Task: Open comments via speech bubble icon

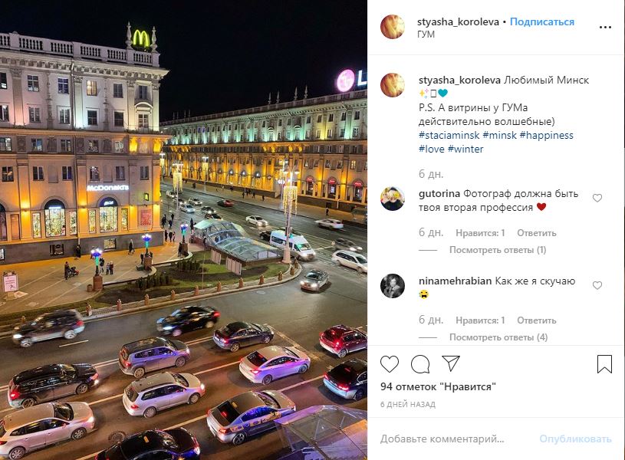Action: coord(420,364)
